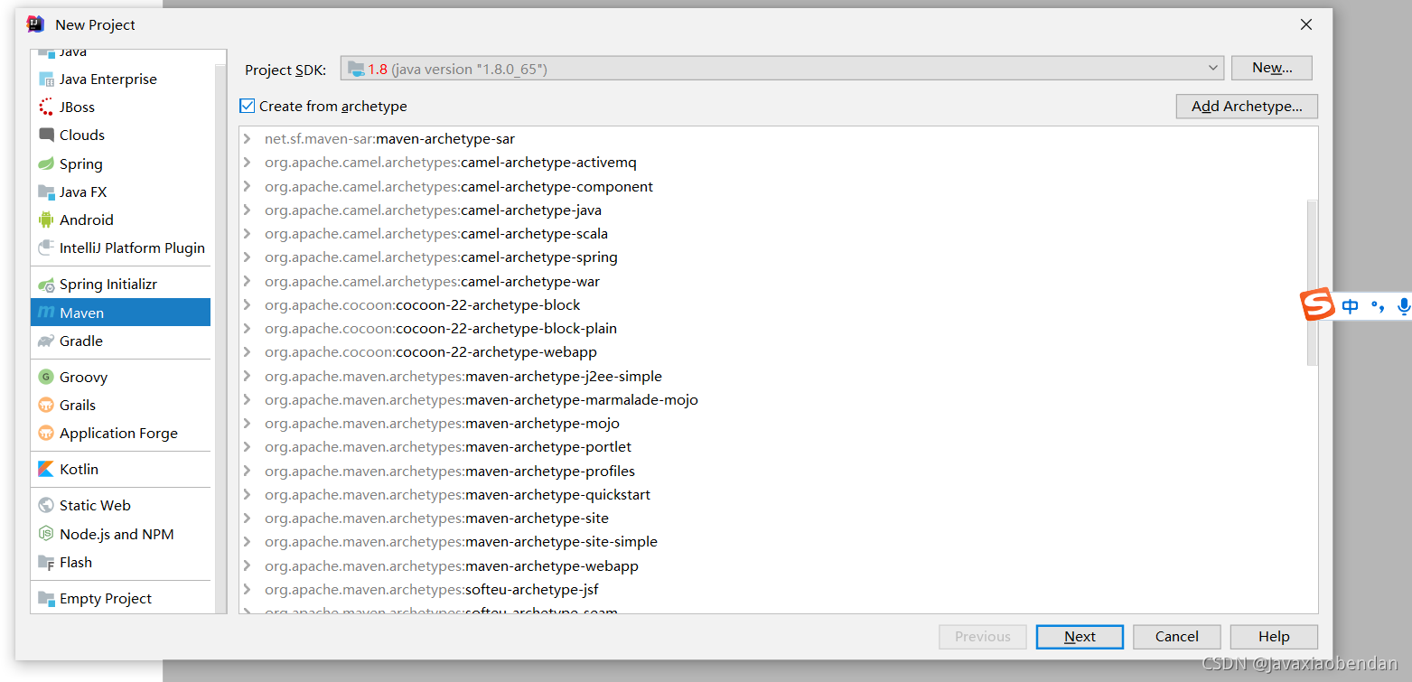Click the Grails orange icon

[x=46, y=406]
